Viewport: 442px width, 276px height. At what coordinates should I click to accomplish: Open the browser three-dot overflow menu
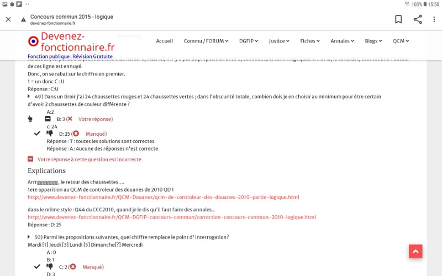point(434,19)
